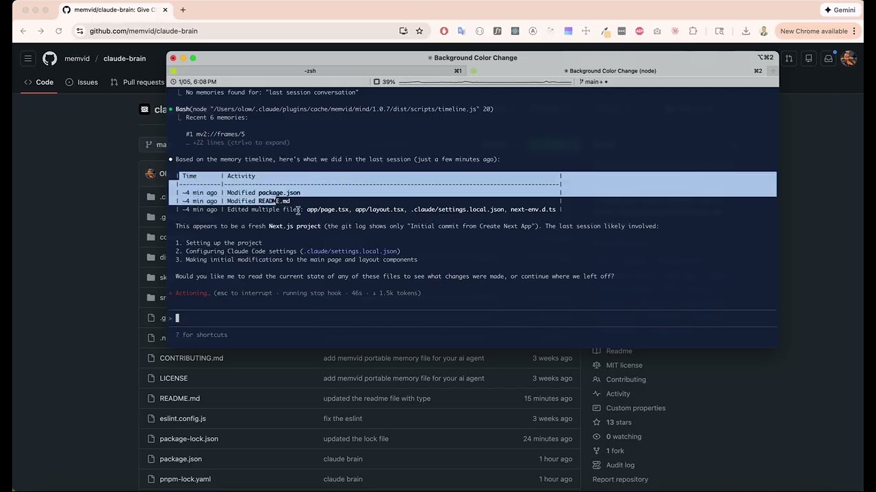Open Chrome tab search icon
This screenshot has height=492, width=876.
(719, 31)
